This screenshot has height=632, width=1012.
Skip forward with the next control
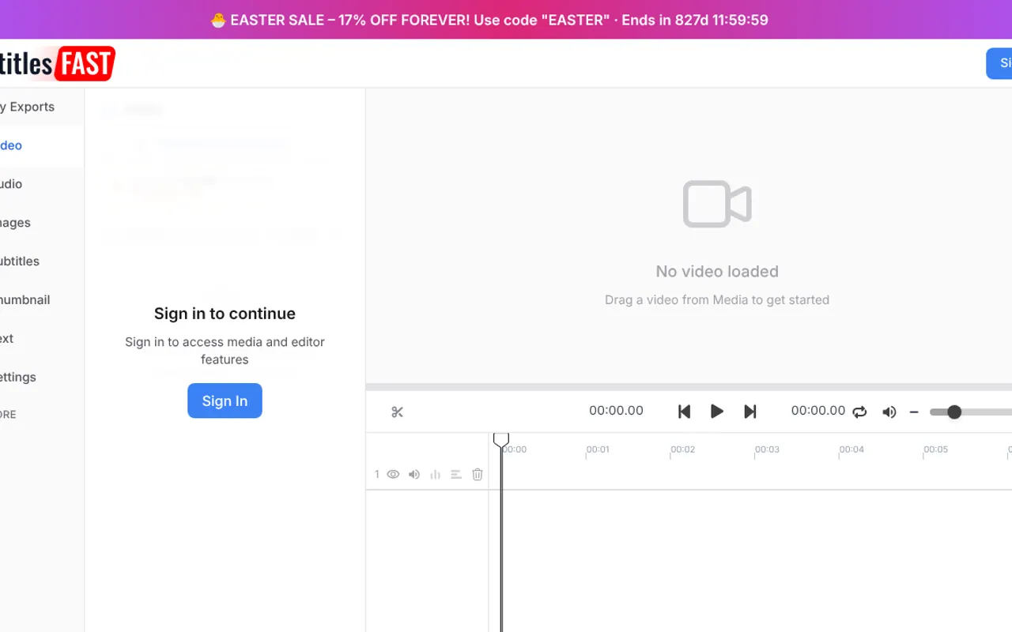[x=750, y=412]
